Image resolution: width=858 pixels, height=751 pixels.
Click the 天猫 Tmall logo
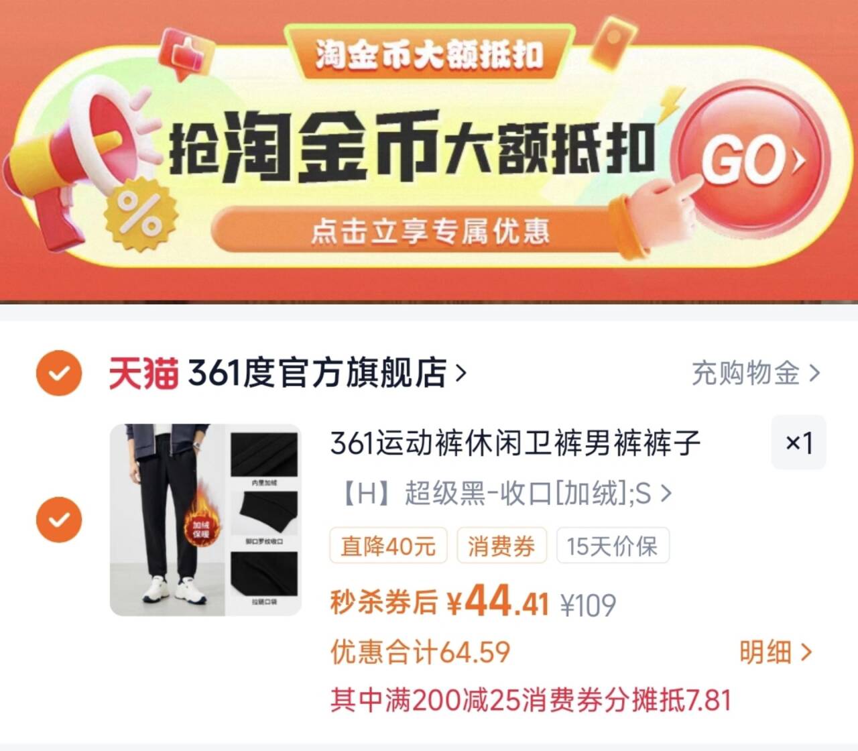[143, 373]
